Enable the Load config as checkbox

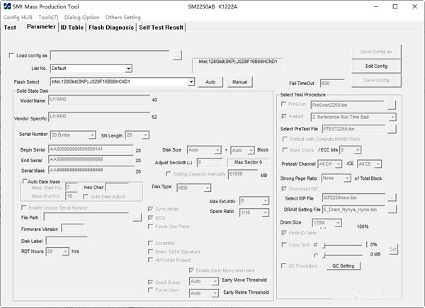click(x=11, y=55)
